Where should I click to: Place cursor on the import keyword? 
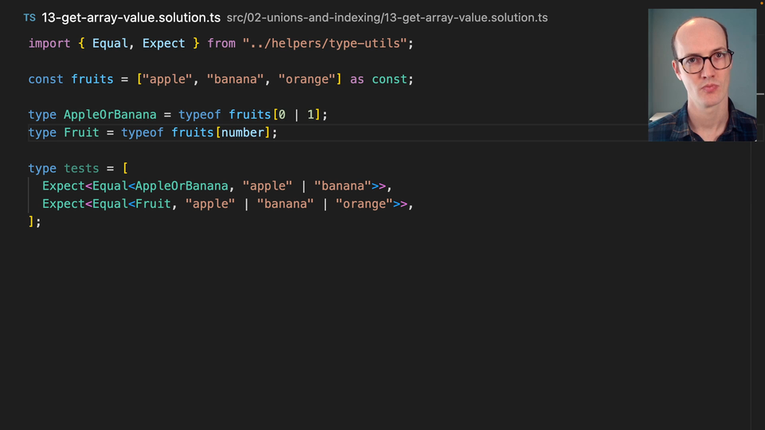pyautogui.click(x=49, y=43)
